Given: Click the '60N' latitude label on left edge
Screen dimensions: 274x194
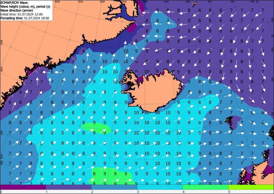Looking at the screenshot, I should coord(1,133).
